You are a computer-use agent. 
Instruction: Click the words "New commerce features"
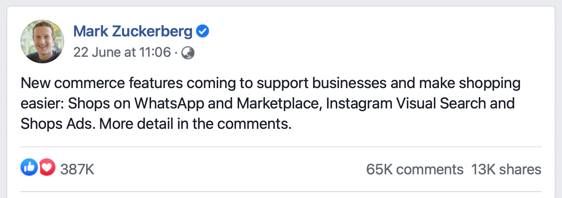102,84
